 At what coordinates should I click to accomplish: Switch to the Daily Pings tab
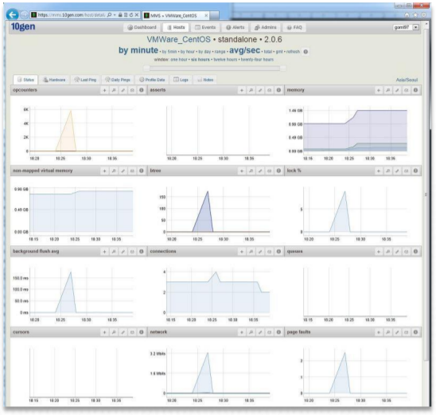pyautogui.click(x=117, y=80)
